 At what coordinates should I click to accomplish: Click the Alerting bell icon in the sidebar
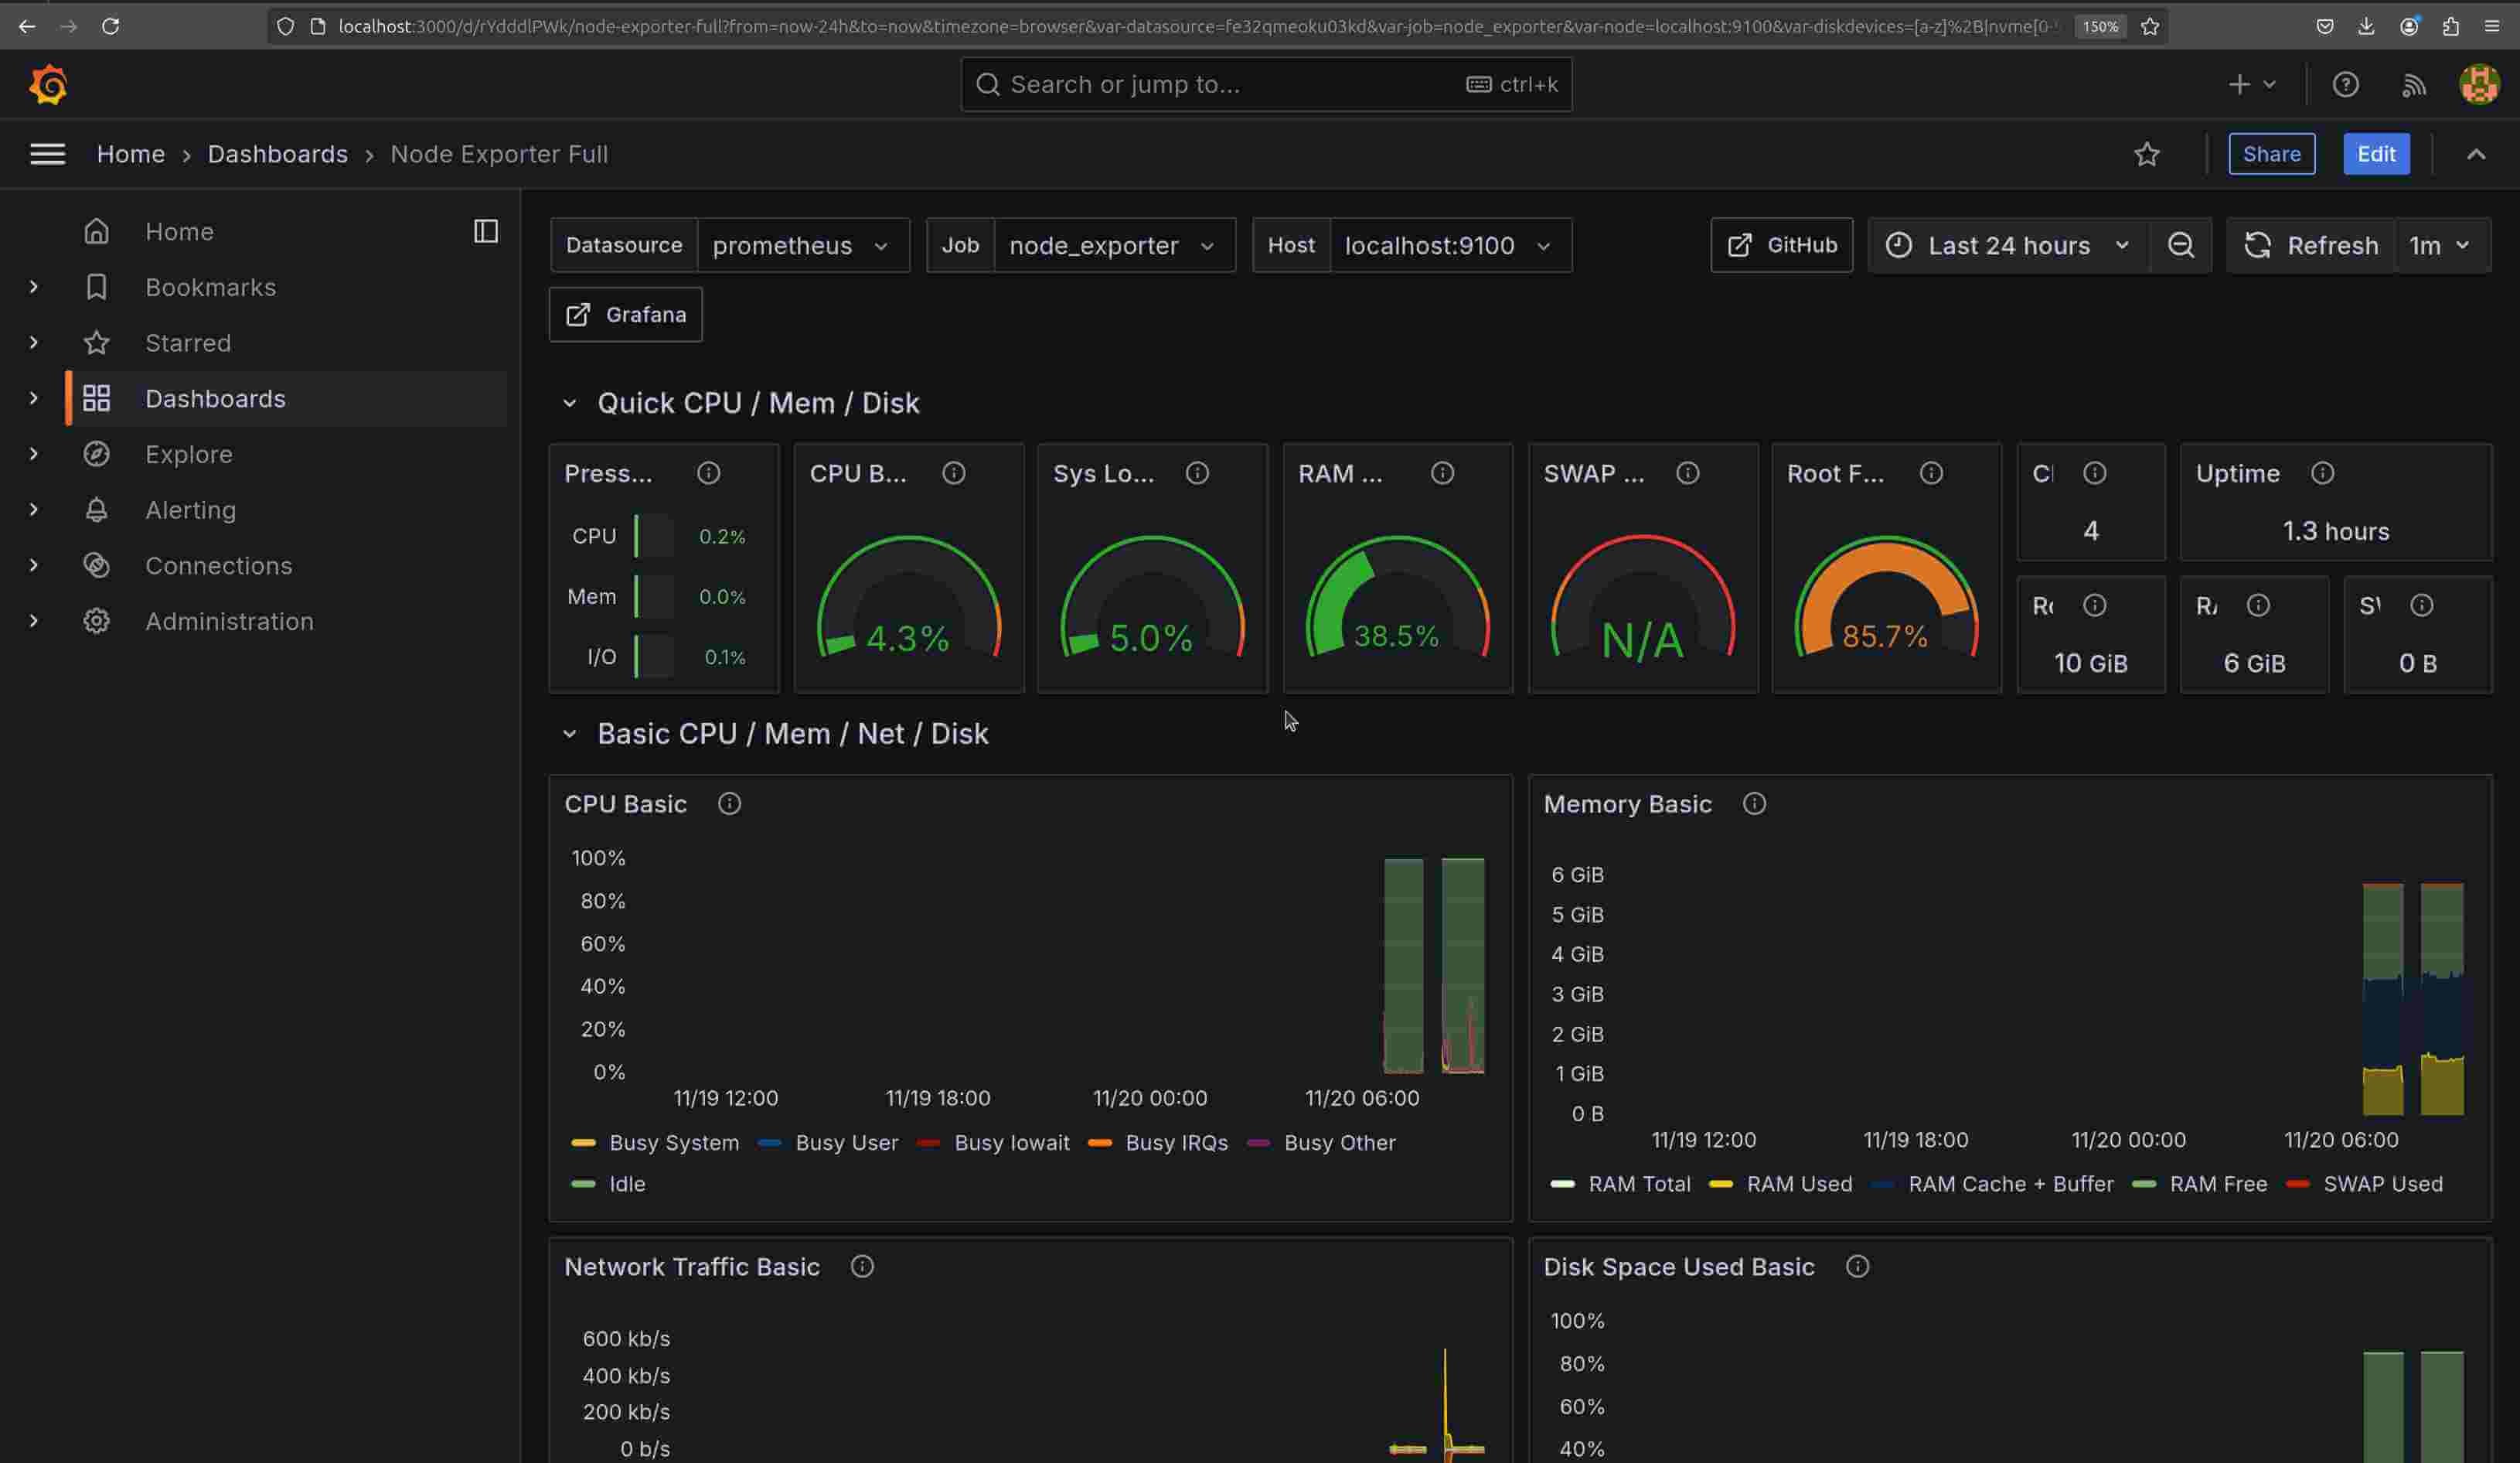(x=96, y=510)
